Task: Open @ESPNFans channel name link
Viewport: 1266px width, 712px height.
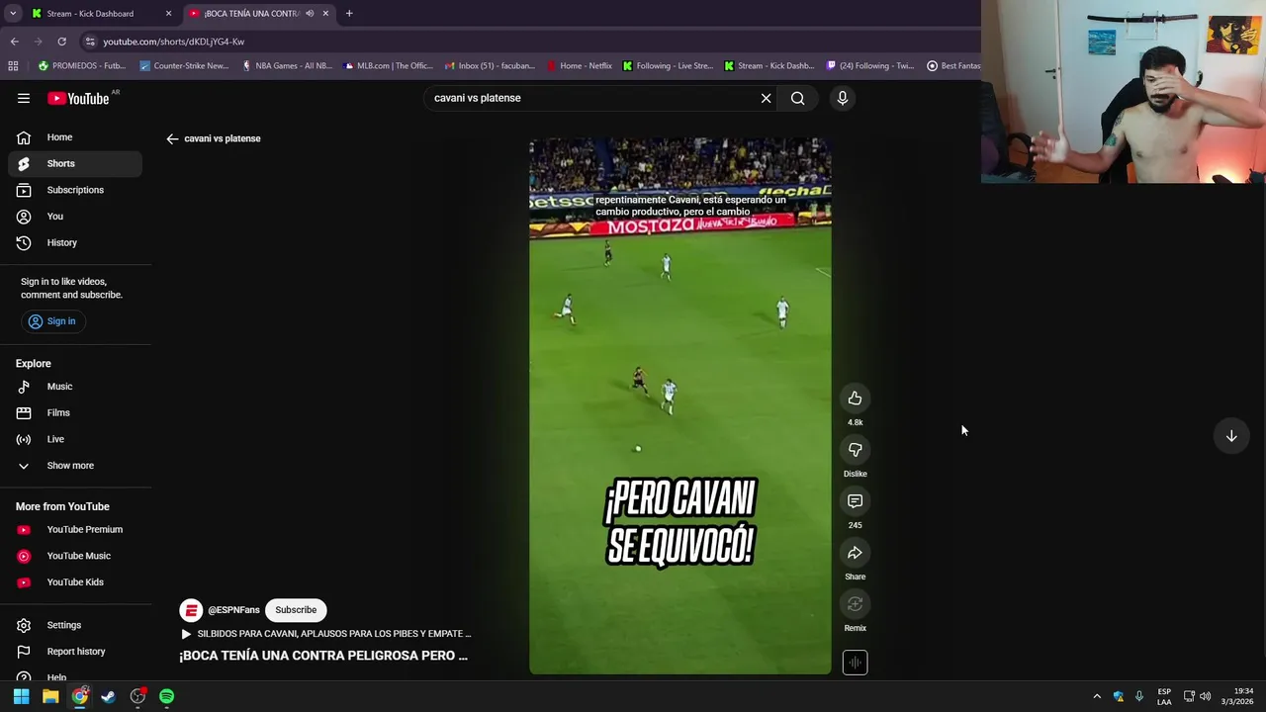Action: click(233, 610)
